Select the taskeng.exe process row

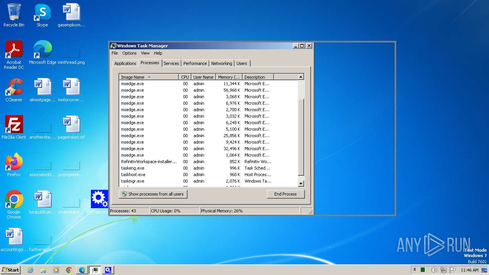point(208,168)
